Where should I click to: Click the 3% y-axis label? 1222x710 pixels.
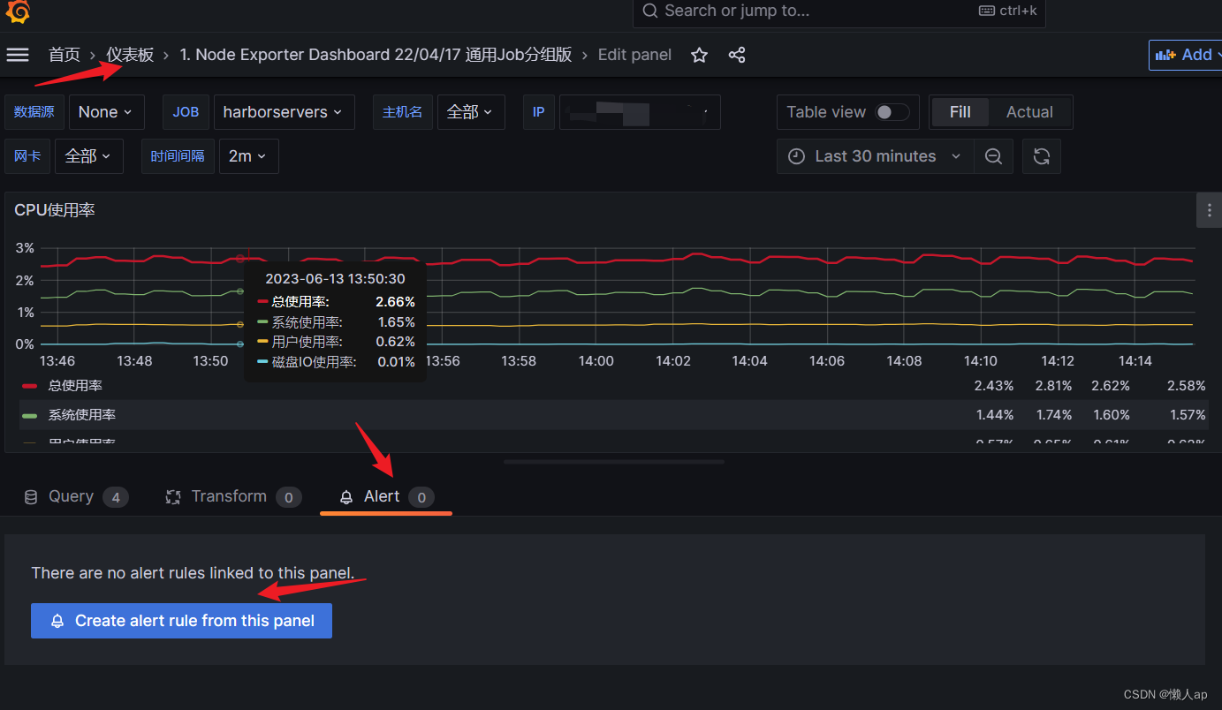pos(25,247)
